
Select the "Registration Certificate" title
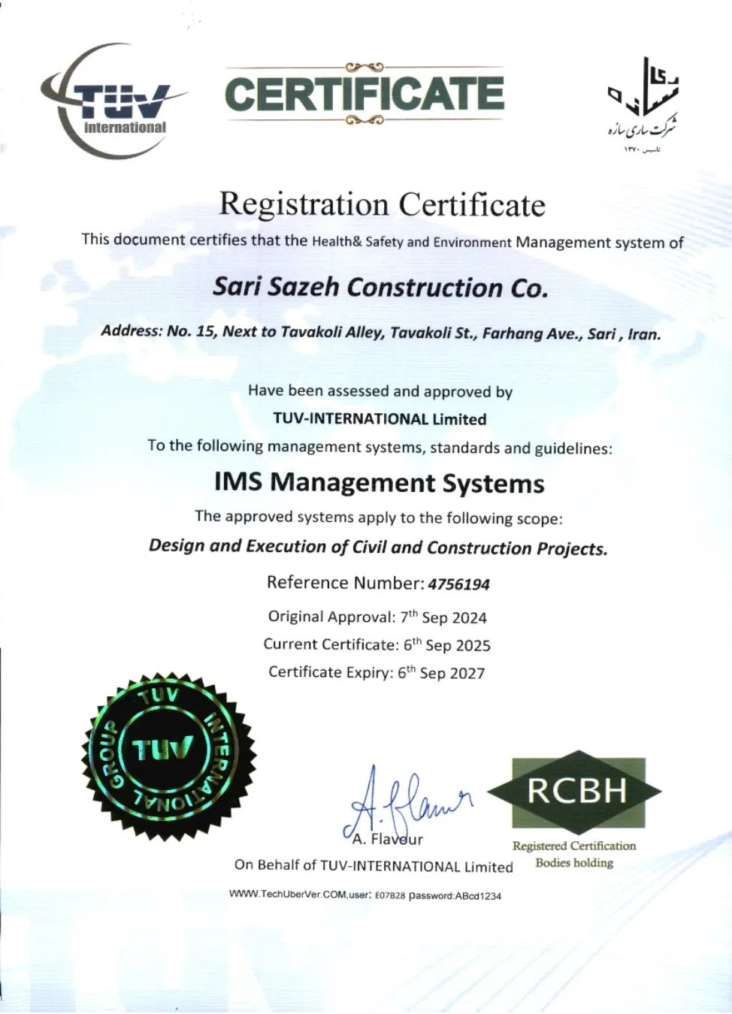click(x=382, y=204)
